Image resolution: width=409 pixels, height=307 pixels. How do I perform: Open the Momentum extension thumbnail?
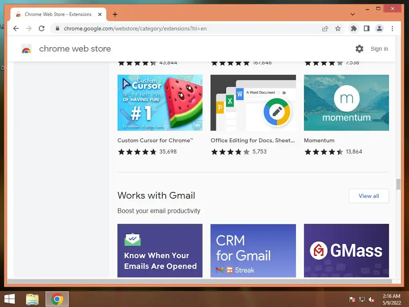click(x=346, y=103)
